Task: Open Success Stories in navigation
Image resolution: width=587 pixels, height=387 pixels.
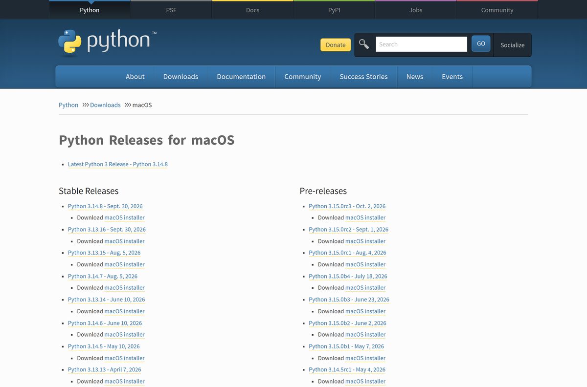Action: click(x=363, y=77)
